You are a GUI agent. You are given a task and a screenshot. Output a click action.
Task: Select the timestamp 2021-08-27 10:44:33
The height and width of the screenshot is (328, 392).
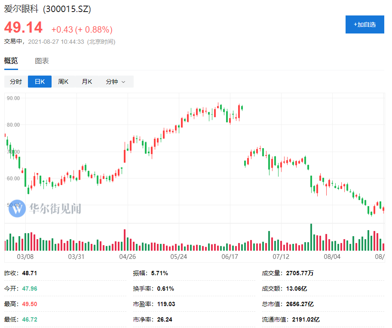(x=56, y=42)
